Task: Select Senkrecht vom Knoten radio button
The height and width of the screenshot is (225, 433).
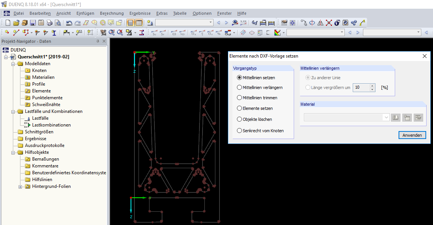Action: (260, 130)
